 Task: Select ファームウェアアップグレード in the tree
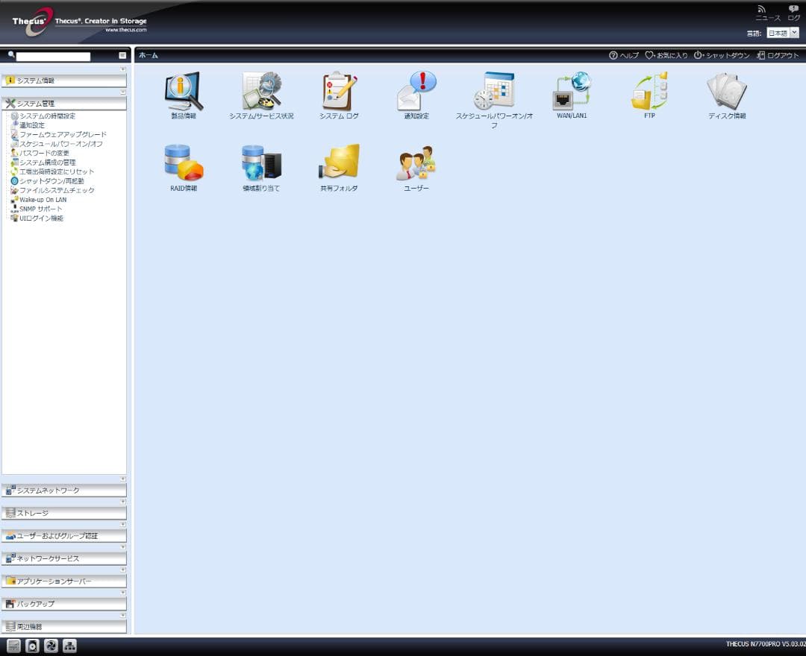[63, 135]
